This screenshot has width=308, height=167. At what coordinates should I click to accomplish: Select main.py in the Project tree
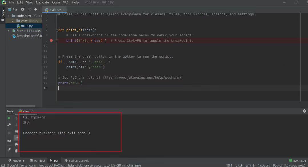pyautogui.click(x=24, y=26)
